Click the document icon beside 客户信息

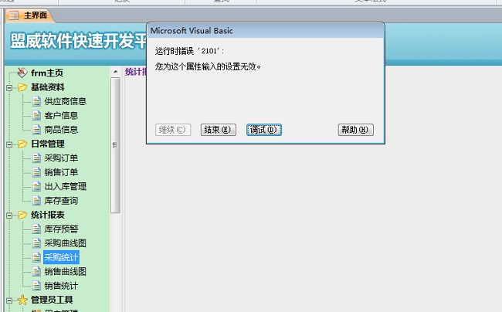36,115
